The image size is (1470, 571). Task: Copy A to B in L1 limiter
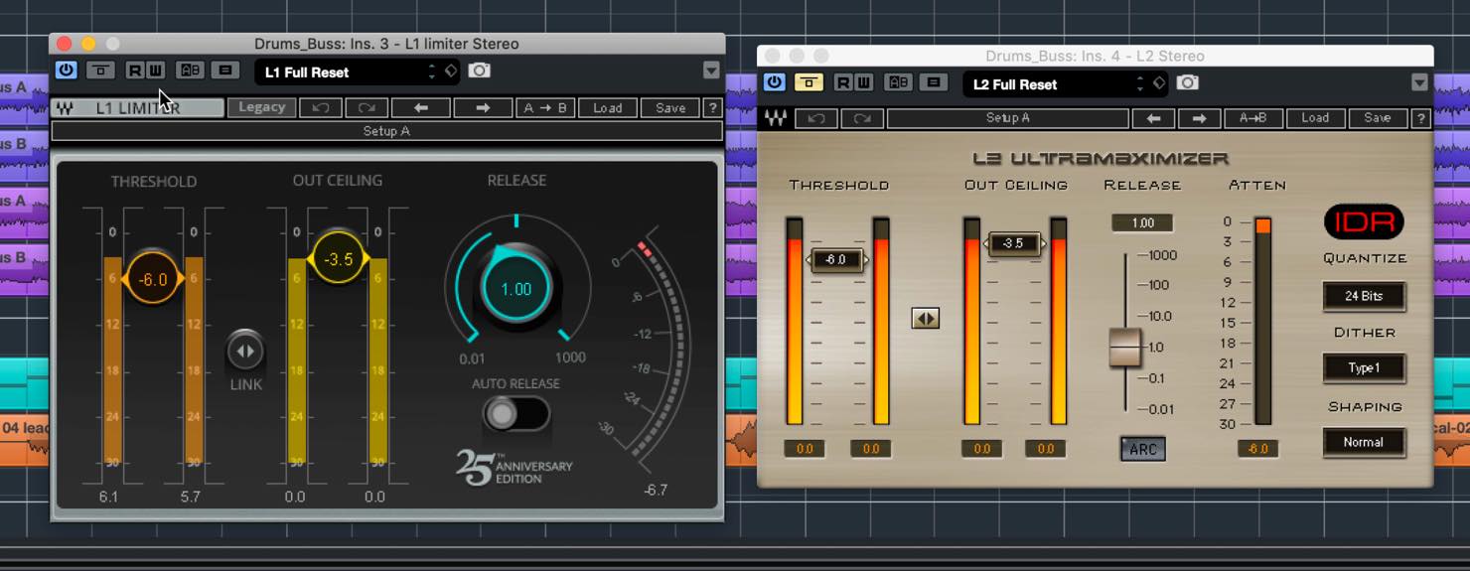[545, 107]
